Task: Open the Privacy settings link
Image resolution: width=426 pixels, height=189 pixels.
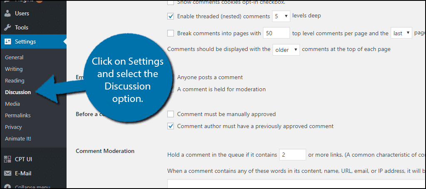Action: pos(13,127)
